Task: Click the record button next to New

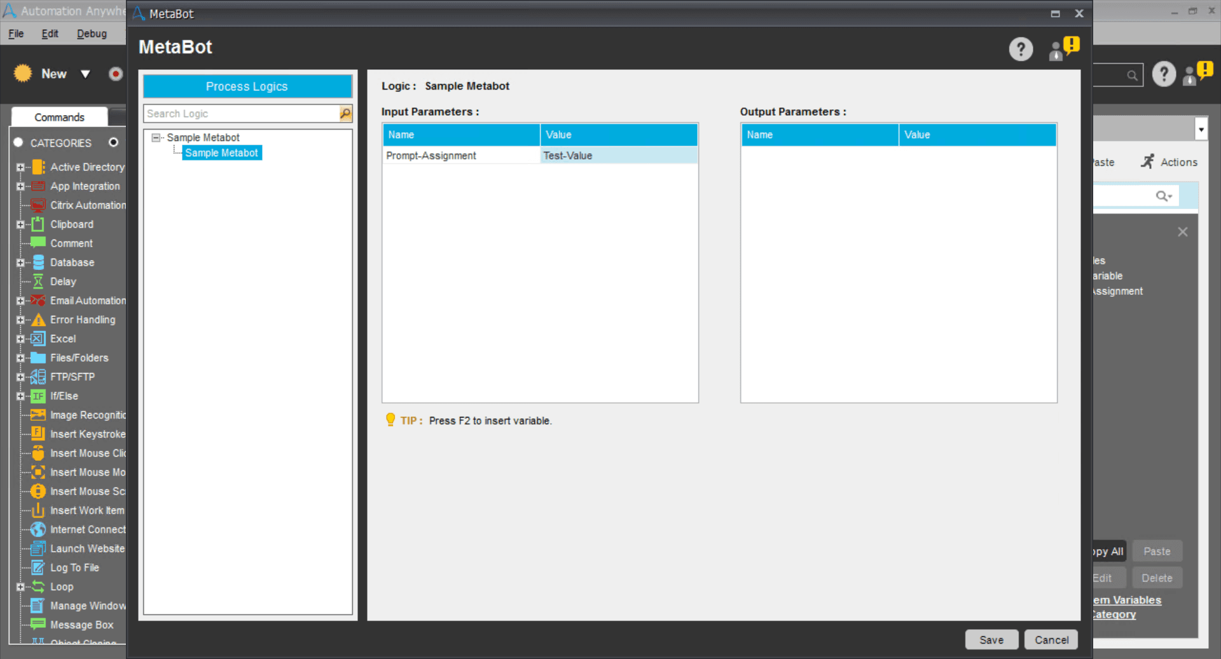Action: click(x=115, y=74)
